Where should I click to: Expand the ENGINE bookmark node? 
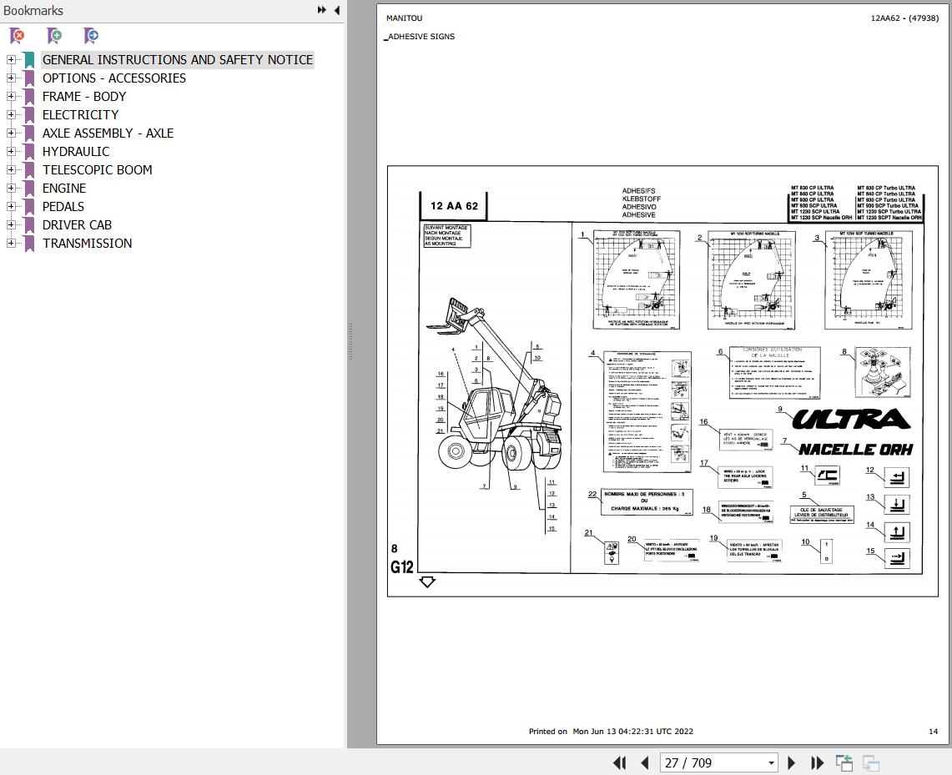tap(11, 189)
